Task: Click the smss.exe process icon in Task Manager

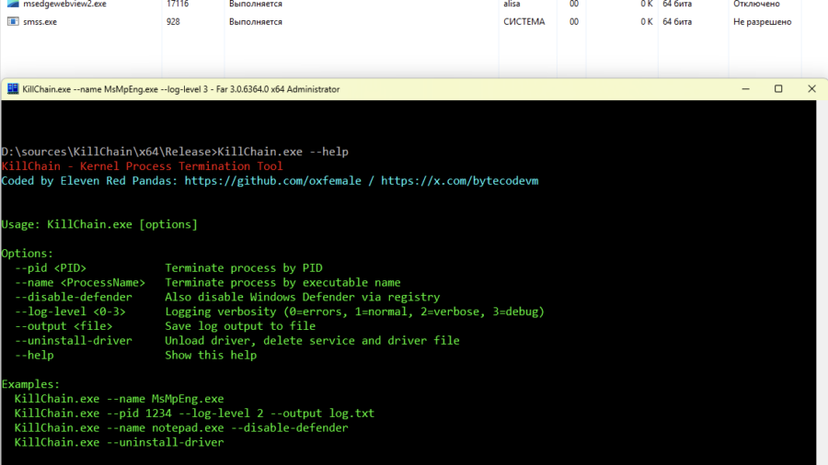Action: point(13,22)
